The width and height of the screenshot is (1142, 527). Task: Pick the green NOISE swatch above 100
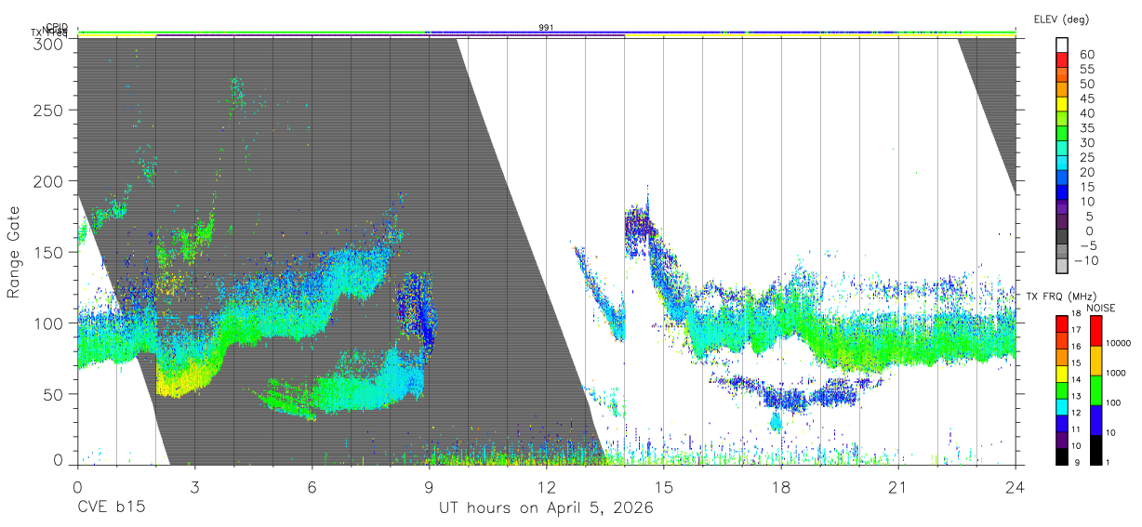point(1095,390)
